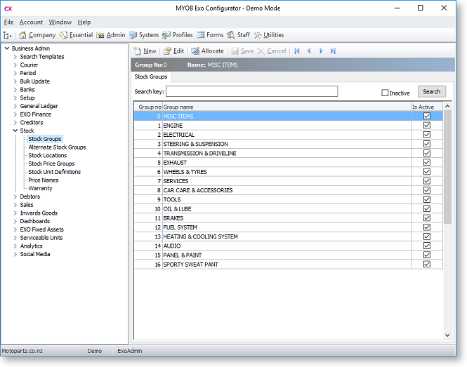Toggle Is Active for ELECTRICAL
The height and width of the screenshot is (367, 467).
[427, 135]
